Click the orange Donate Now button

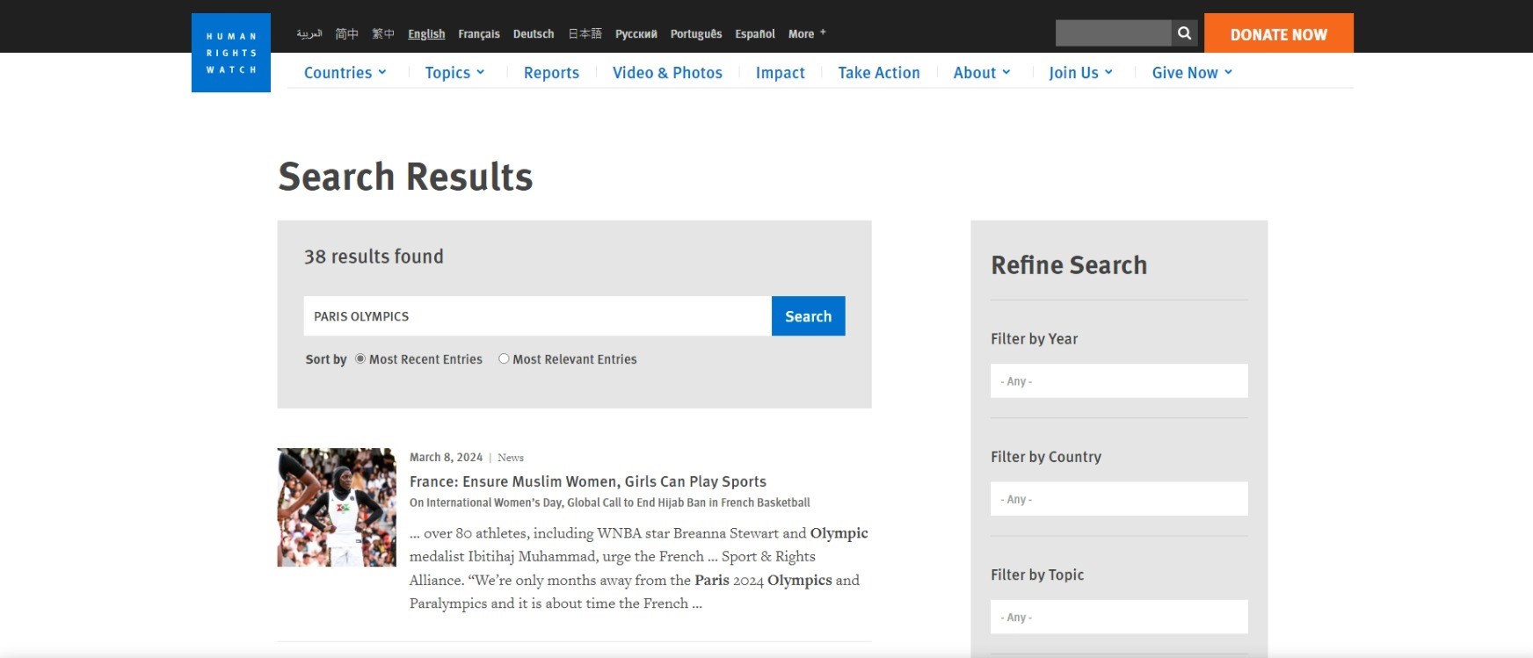tap(1278, 34)
